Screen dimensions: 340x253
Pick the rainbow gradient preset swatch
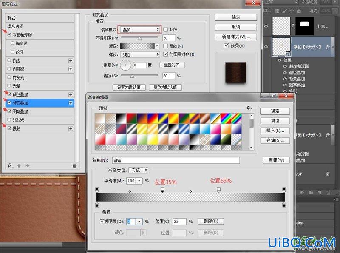coord(226,119)
